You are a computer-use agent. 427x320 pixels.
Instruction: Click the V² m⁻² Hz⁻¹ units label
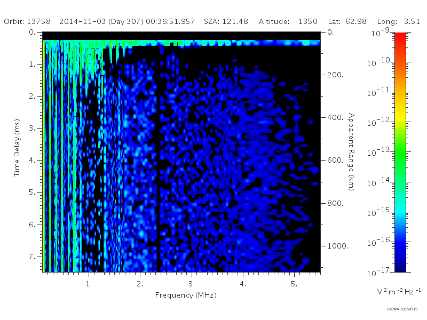click(x=399, y=291)
